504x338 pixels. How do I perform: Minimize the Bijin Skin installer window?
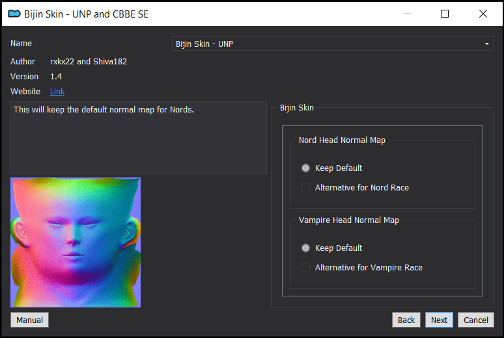(x=407, y=14)
